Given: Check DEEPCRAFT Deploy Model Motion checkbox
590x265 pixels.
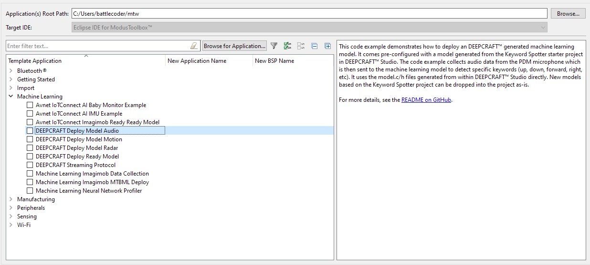Looking at the screenshot, I should pyautogui.click(x=30, y=139).
